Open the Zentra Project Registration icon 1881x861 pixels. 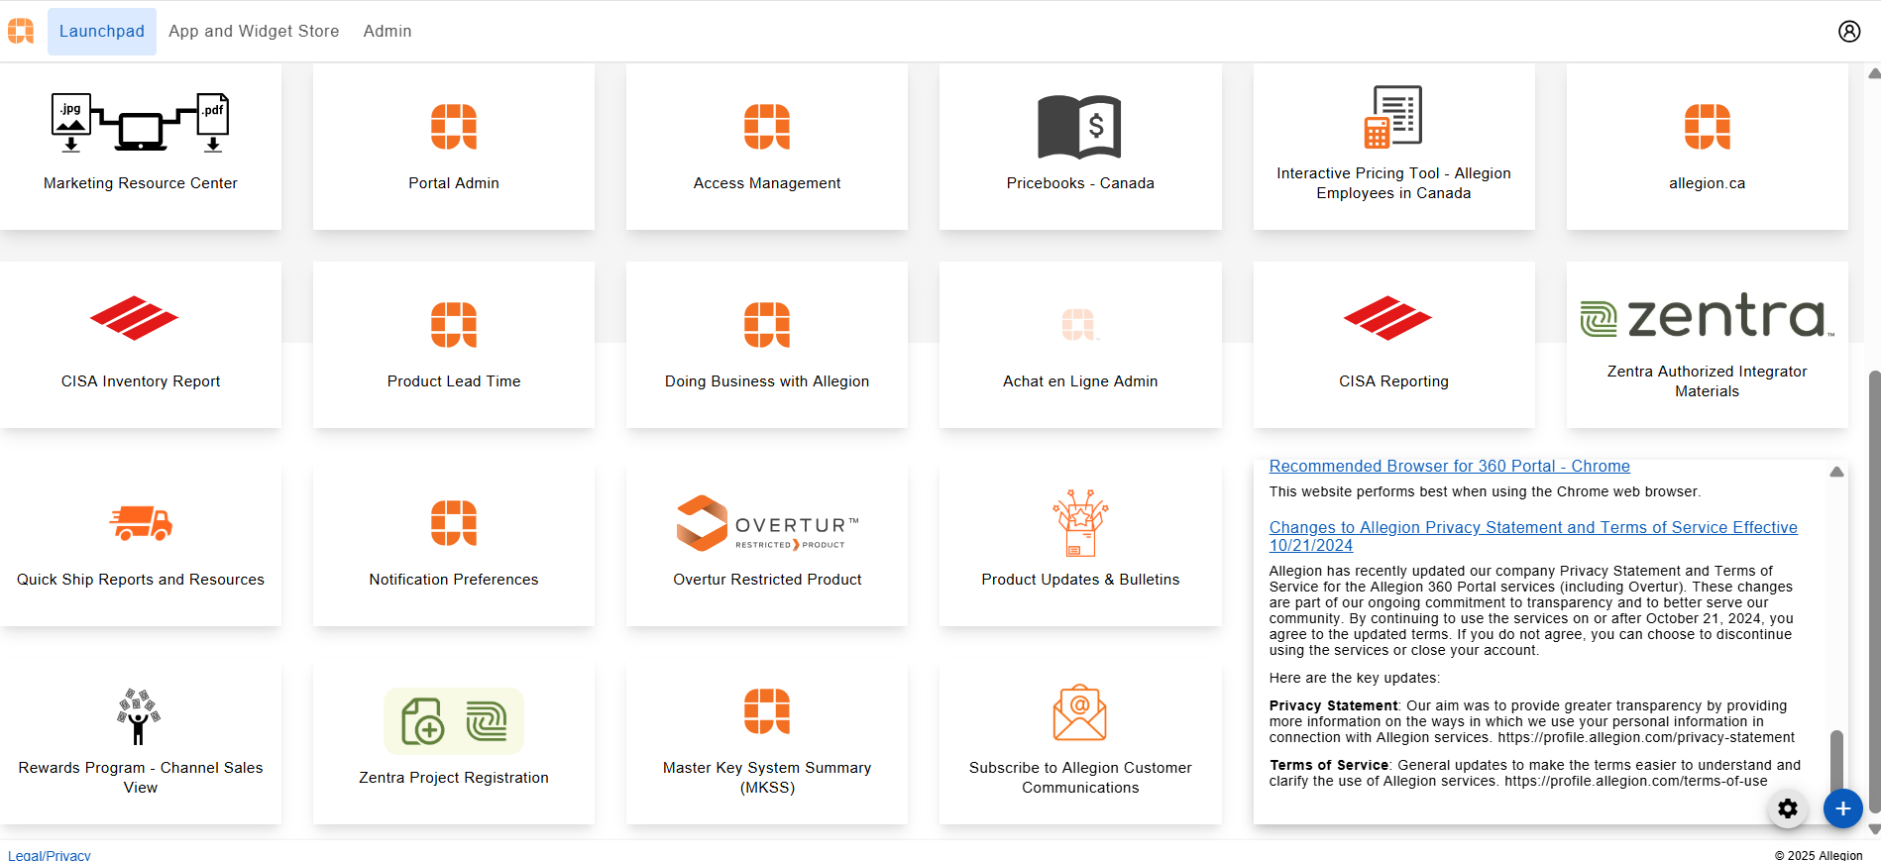tap(454, 721)
